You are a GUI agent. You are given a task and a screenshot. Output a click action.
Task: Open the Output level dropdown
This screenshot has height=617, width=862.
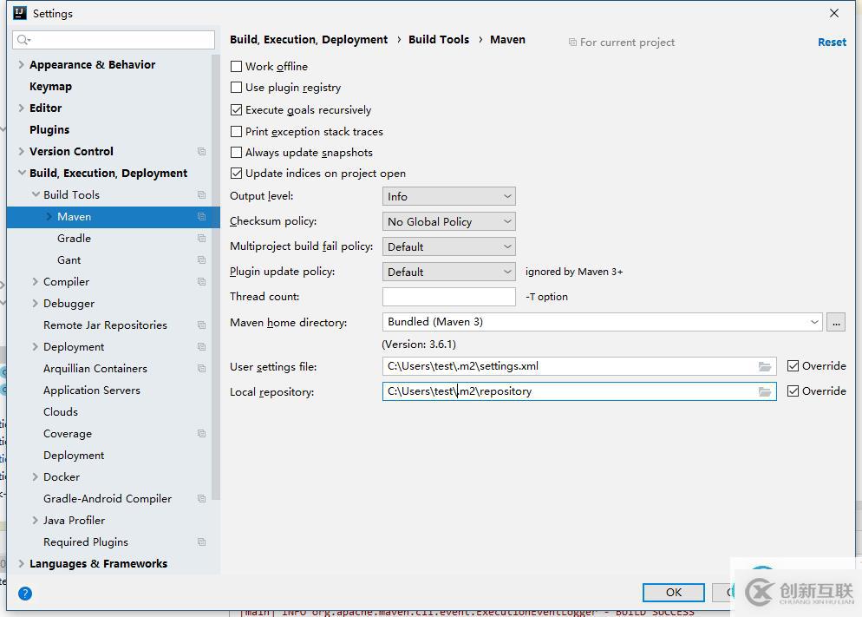click(448, 196)
